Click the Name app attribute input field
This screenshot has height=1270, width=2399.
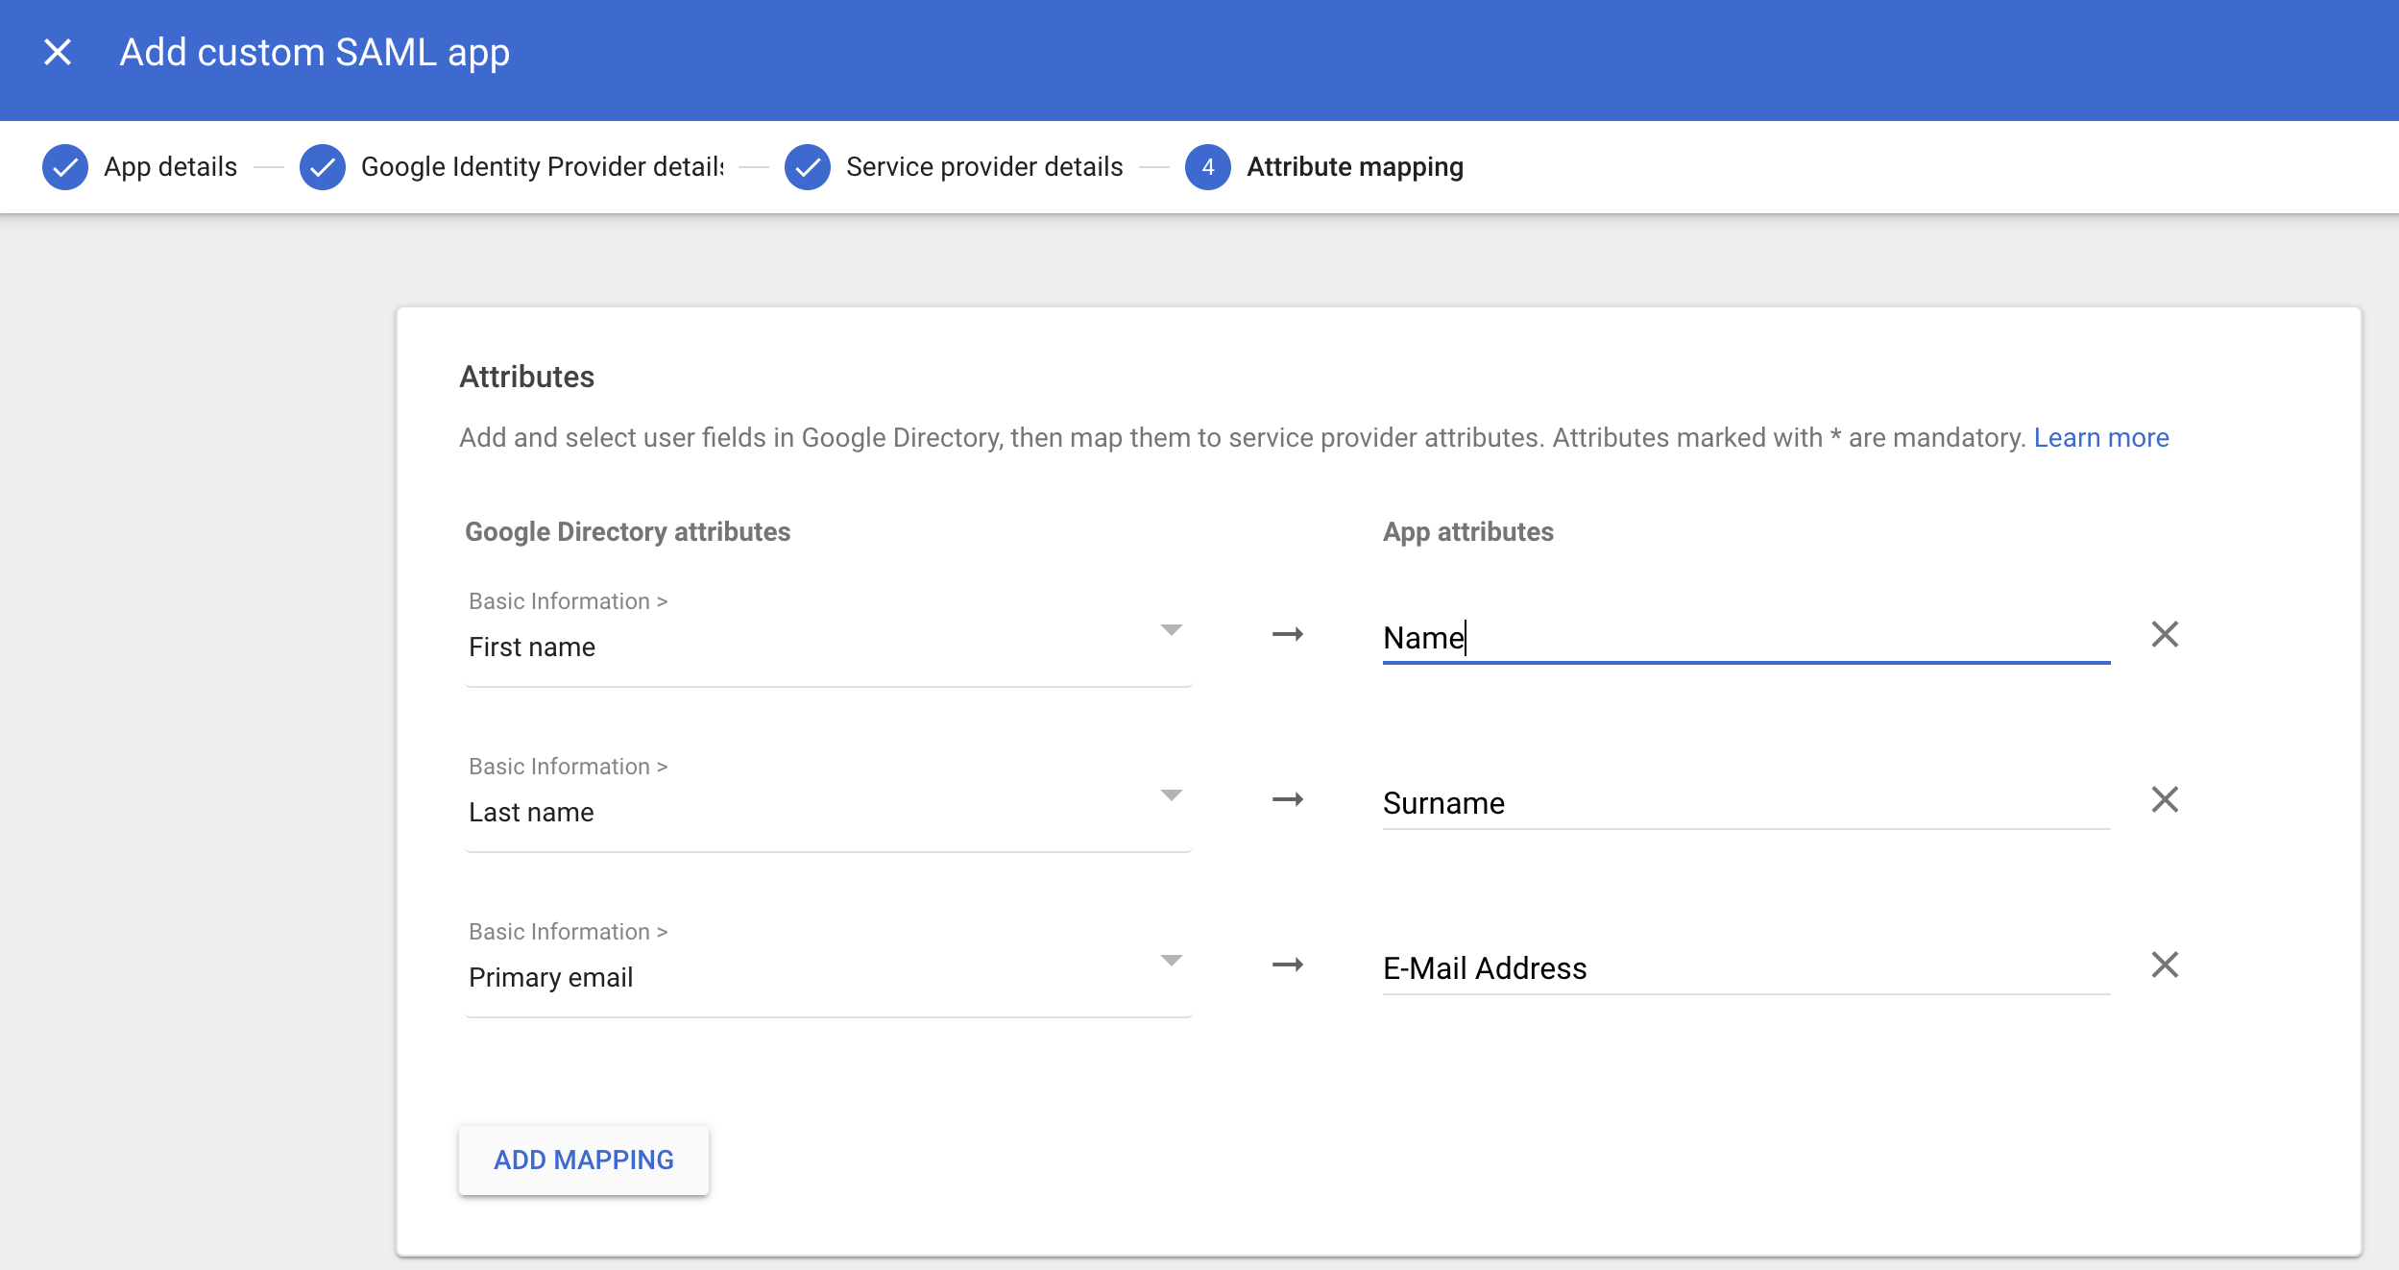click(x=1745, y=635)
